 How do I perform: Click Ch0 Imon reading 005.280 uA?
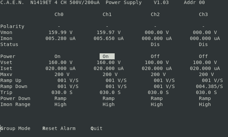point(61,38)
